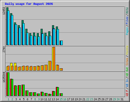
Task: Click day 4 on the x-axis
Action: (x=20, y=99)
